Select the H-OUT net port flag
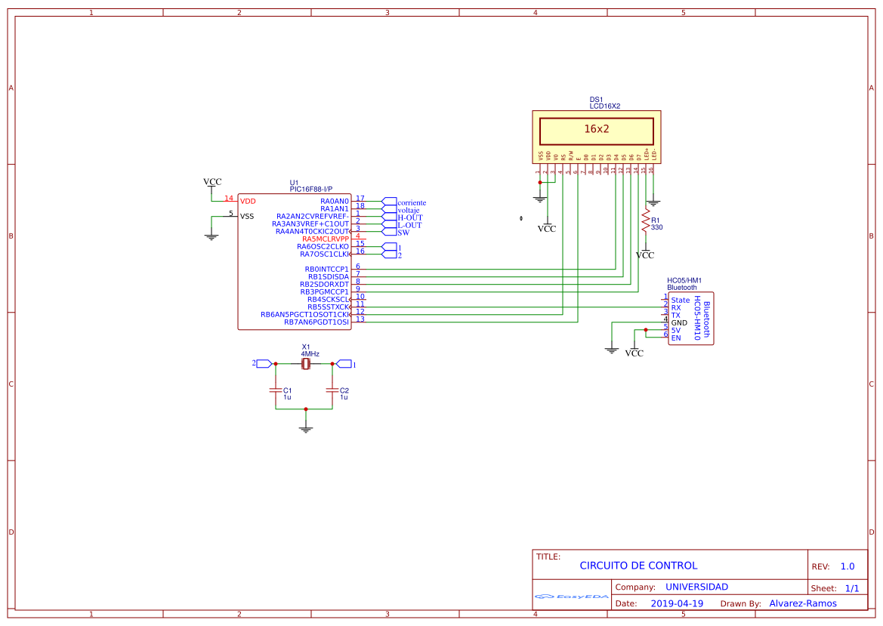883x626 pixels. pyautogui.click(x=389, y=217)
